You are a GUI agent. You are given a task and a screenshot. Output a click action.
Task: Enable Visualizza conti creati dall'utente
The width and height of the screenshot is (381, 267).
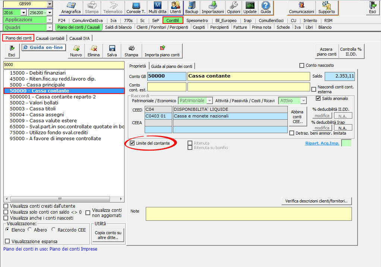6,206
